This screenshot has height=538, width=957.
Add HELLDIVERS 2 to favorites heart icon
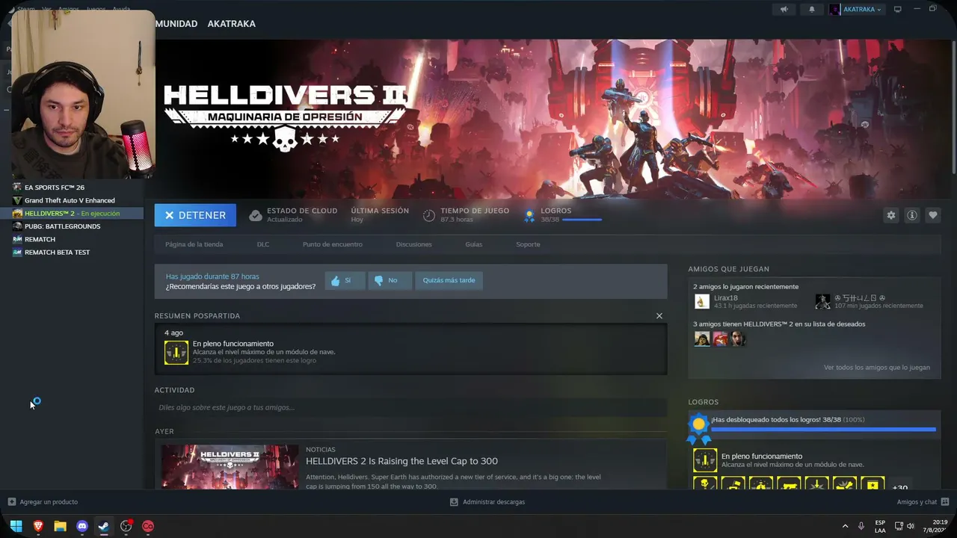pos(933,215)
